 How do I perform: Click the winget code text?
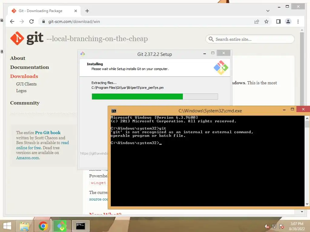tap(98, 183)
